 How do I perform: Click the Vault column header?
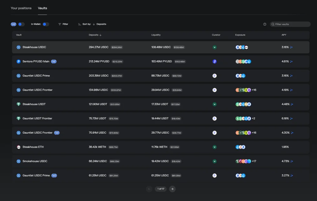pos(19,35)
